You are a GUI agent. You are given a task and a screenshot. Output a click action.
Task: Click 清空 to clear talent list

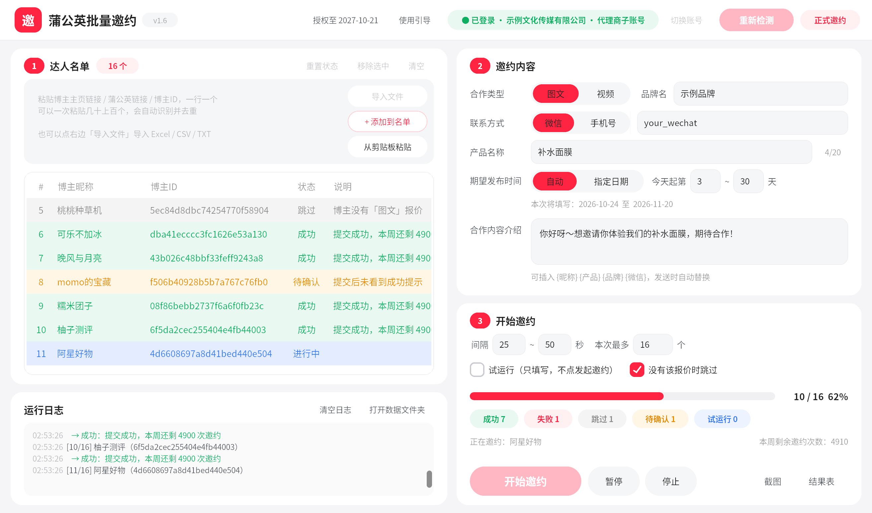(416, 66)
